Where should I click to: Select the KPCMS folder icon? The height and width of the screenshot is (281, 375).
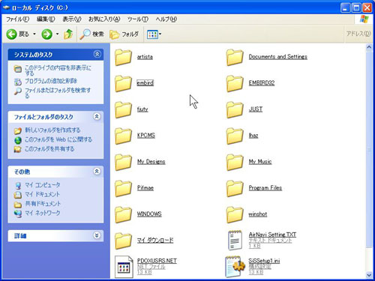point(123,136)
